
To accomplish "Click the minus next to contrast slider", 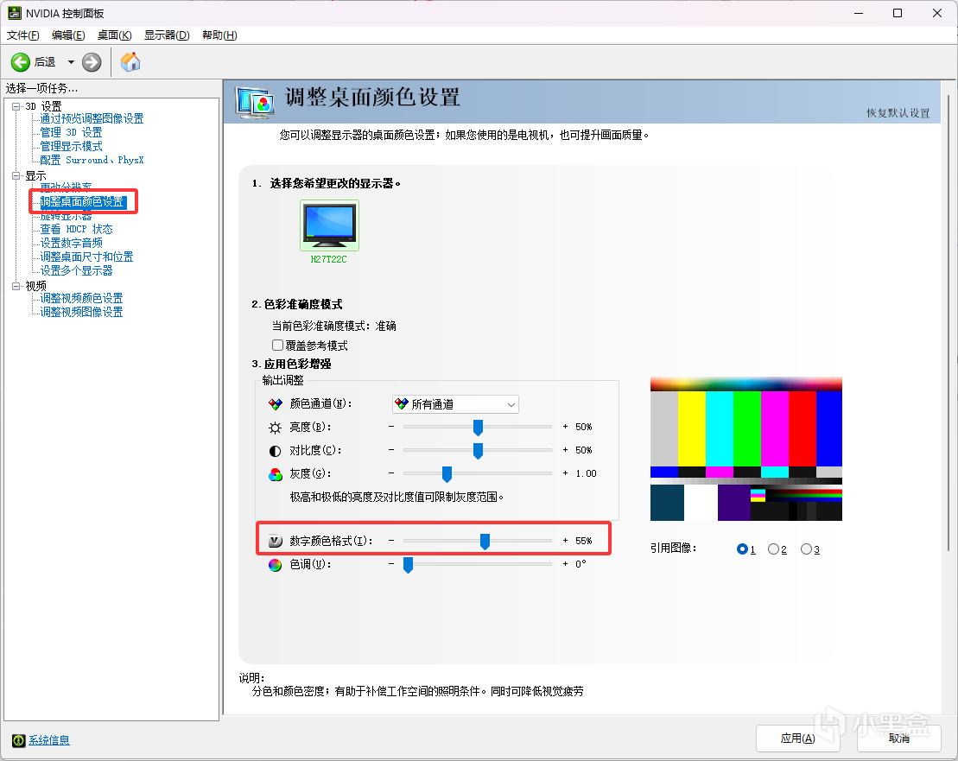I will coord(391,449).
